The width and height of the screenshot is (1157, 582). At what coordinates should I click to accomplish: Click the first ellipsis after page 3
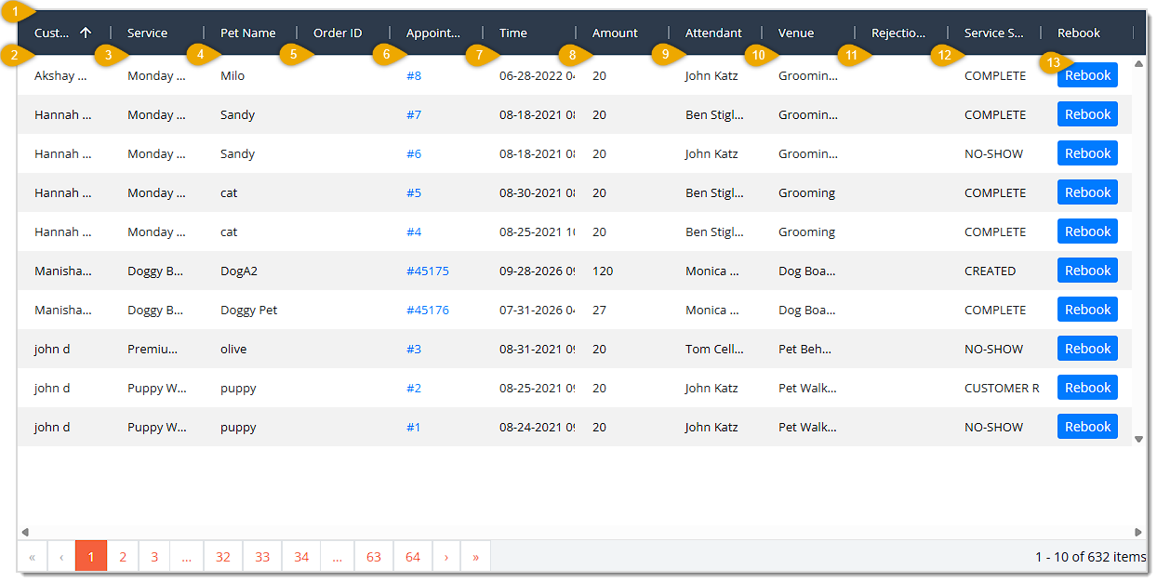tap(187, 557)
